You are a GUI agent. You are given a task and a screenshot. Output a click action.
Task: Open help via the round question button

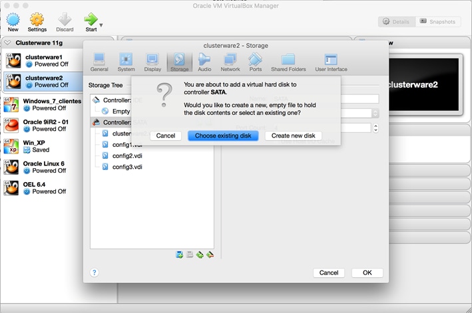point(95,272)
